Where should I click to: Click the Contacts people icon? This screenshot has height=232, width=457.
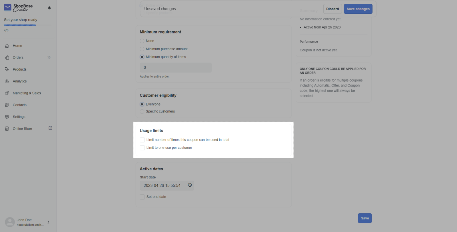[7, 105]
